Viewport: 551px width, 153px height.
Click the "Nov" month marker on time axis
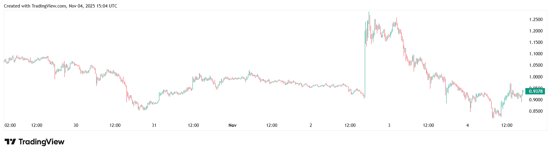[x=232, y=125]
